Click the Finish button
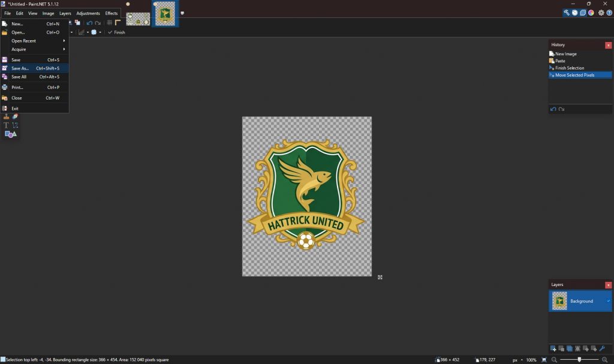The width and height of the screenshot is (614, 364). tap(116, 32)
